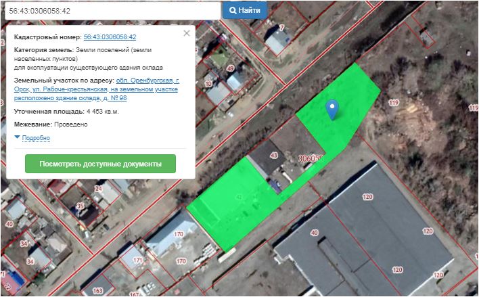Click parcel label 119 on map
The image size is (479, 297).
pyautogui.click(x=394, y=102)
